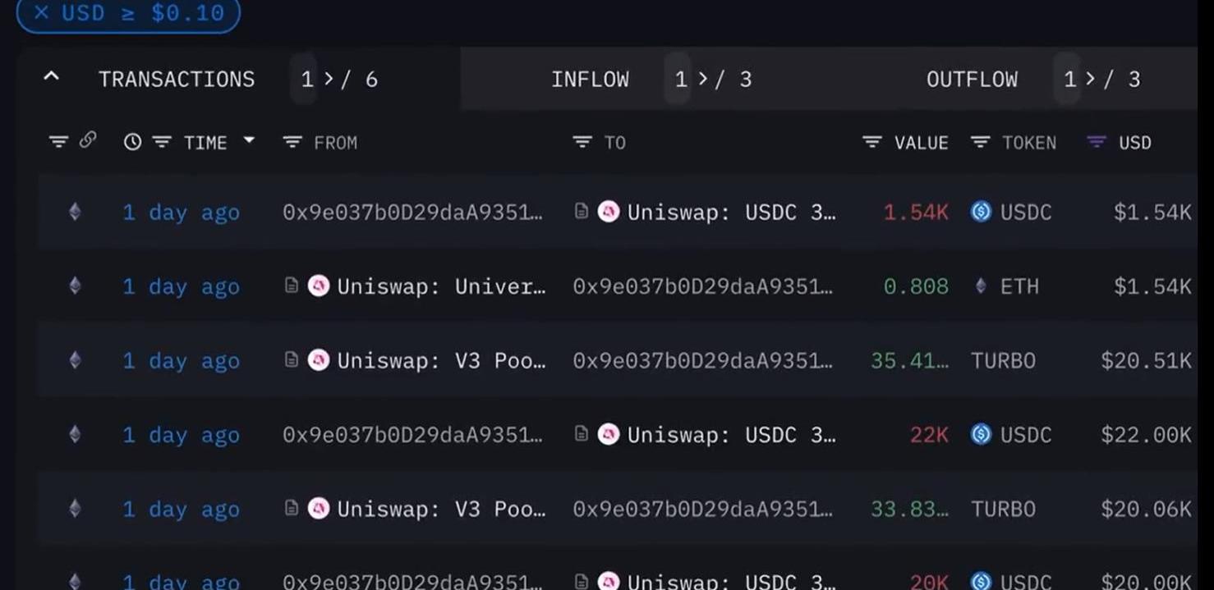The image size is (1214, 590).
Task: Go to next page in OUTFLOW pager
Action: point(1091,80)
